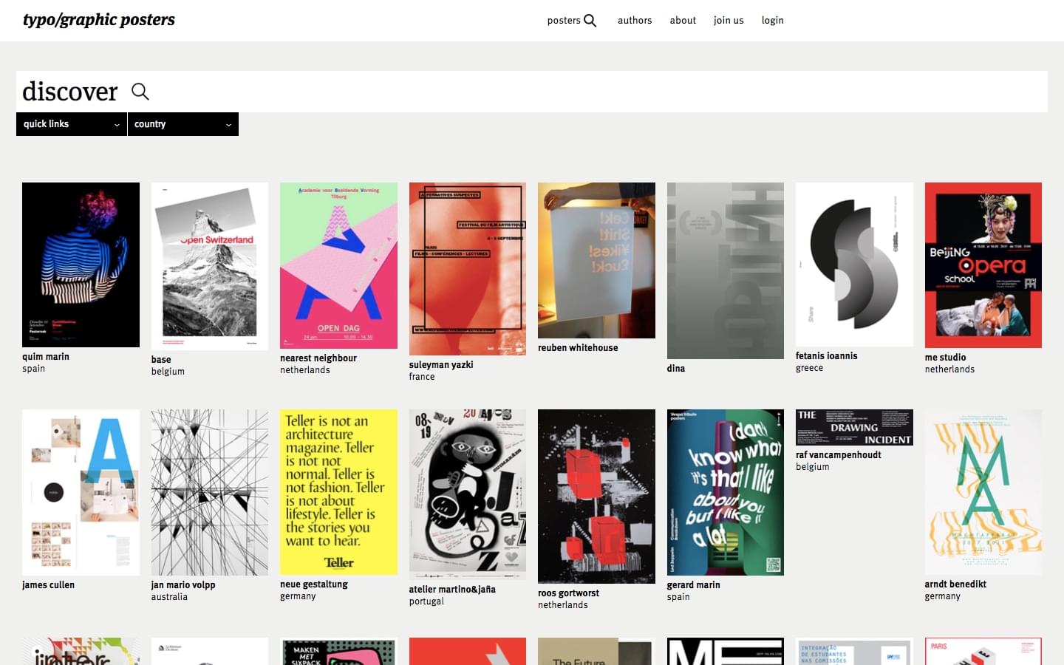Open james cullen author link
The width and height of the screenshot is (1064, 665).
point(48,585)
